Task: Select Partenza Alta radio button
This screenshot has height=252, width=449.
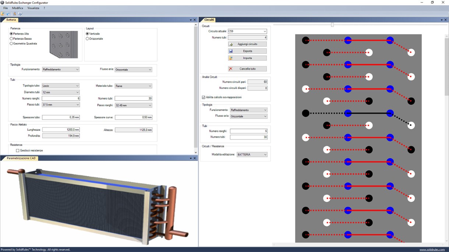Action: [11, 34]
